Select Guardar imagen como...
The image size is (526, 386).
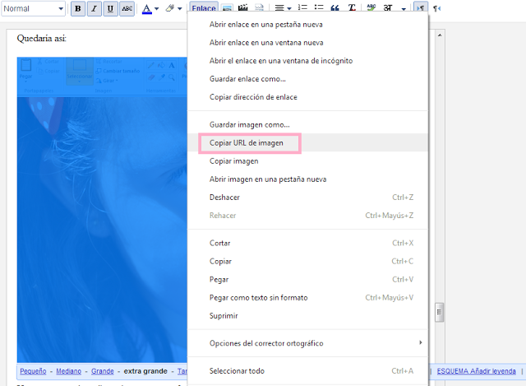307,124
